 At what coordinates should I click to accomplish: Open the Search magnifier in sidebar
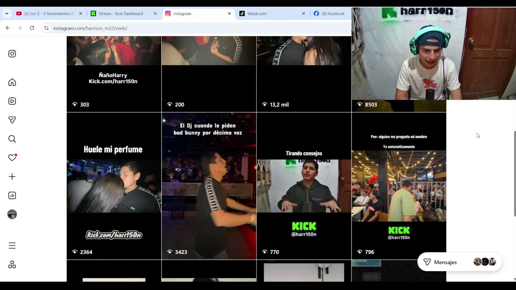coord(12,139)
